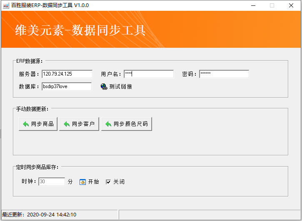Click the 同步商品 button

tap(38, 124)
